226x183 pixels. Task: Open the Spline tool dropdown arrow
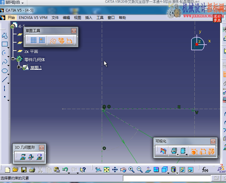coord(8,66)
